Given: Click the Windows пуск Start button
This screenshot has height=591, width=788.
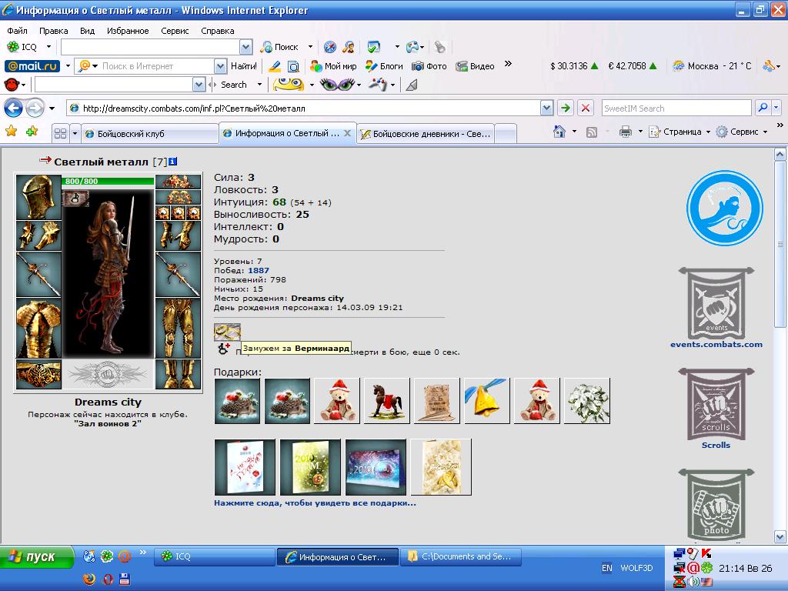Looking at the screenshot, I should click(37, 557).
